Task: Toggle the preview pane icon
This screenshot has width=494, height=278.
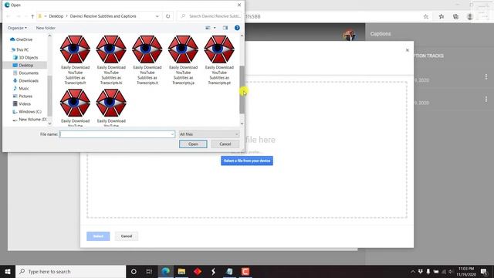Action: [x=225, y=28]
